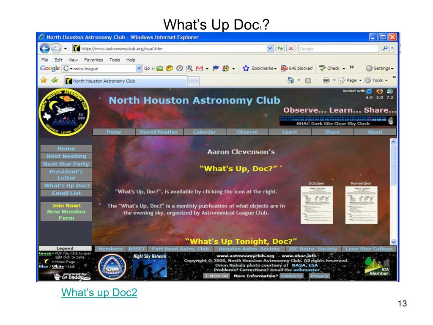Click the Privacy footer button

[x=319, y=276]
